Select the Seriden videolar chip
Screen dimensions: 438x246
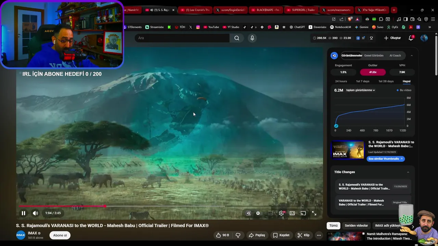tap(356, 225)
